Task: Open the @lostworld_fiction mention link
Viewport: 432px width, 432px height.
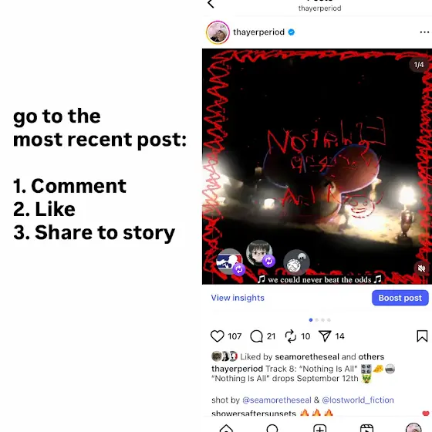Action: pos(358,400)
